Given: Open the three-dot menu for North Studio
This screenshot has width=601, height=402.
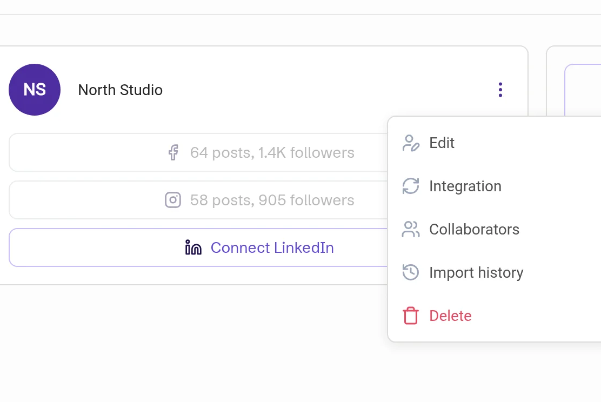Looking at the screenshot, I should point(500,90).
